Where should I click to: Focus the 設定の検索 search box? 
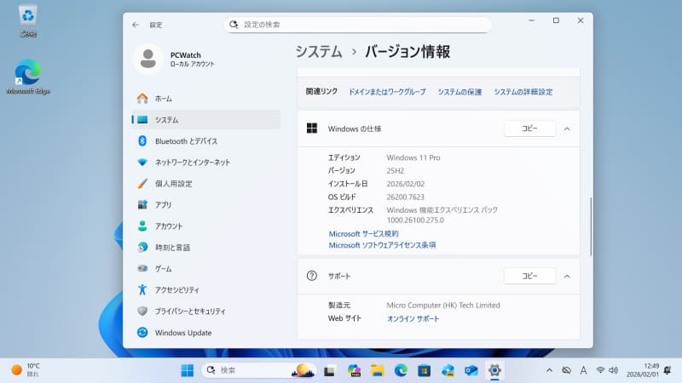(358, 25)
